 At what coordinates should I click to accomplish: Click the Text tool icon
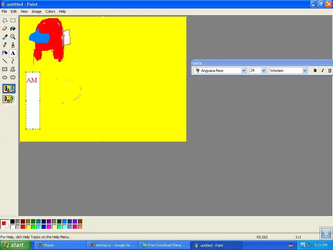pyautogui.click(x=13, y=53)
